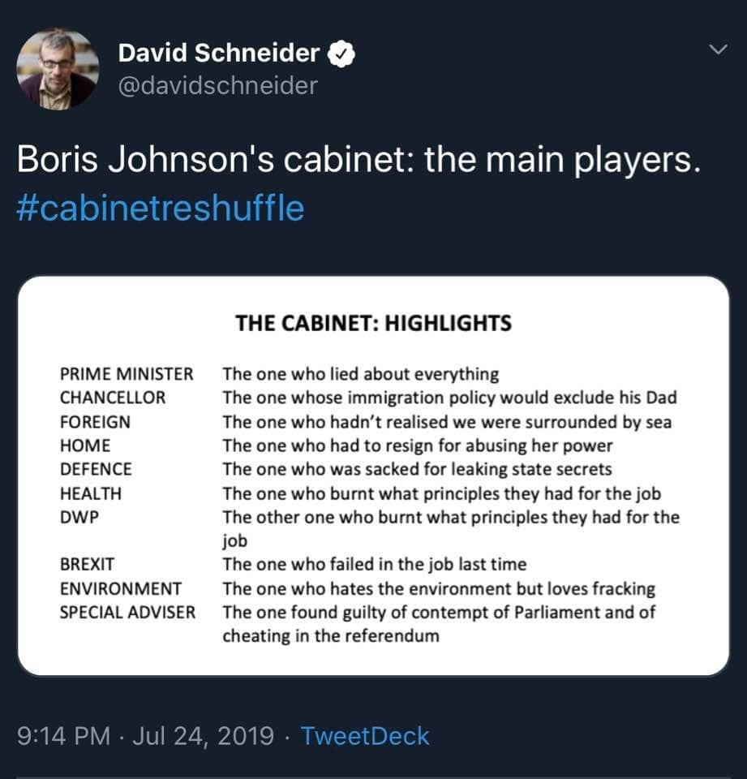Select the SPECIAL ADVISER label
Viewport: 747px width, 779px height.
click(127, 612)
